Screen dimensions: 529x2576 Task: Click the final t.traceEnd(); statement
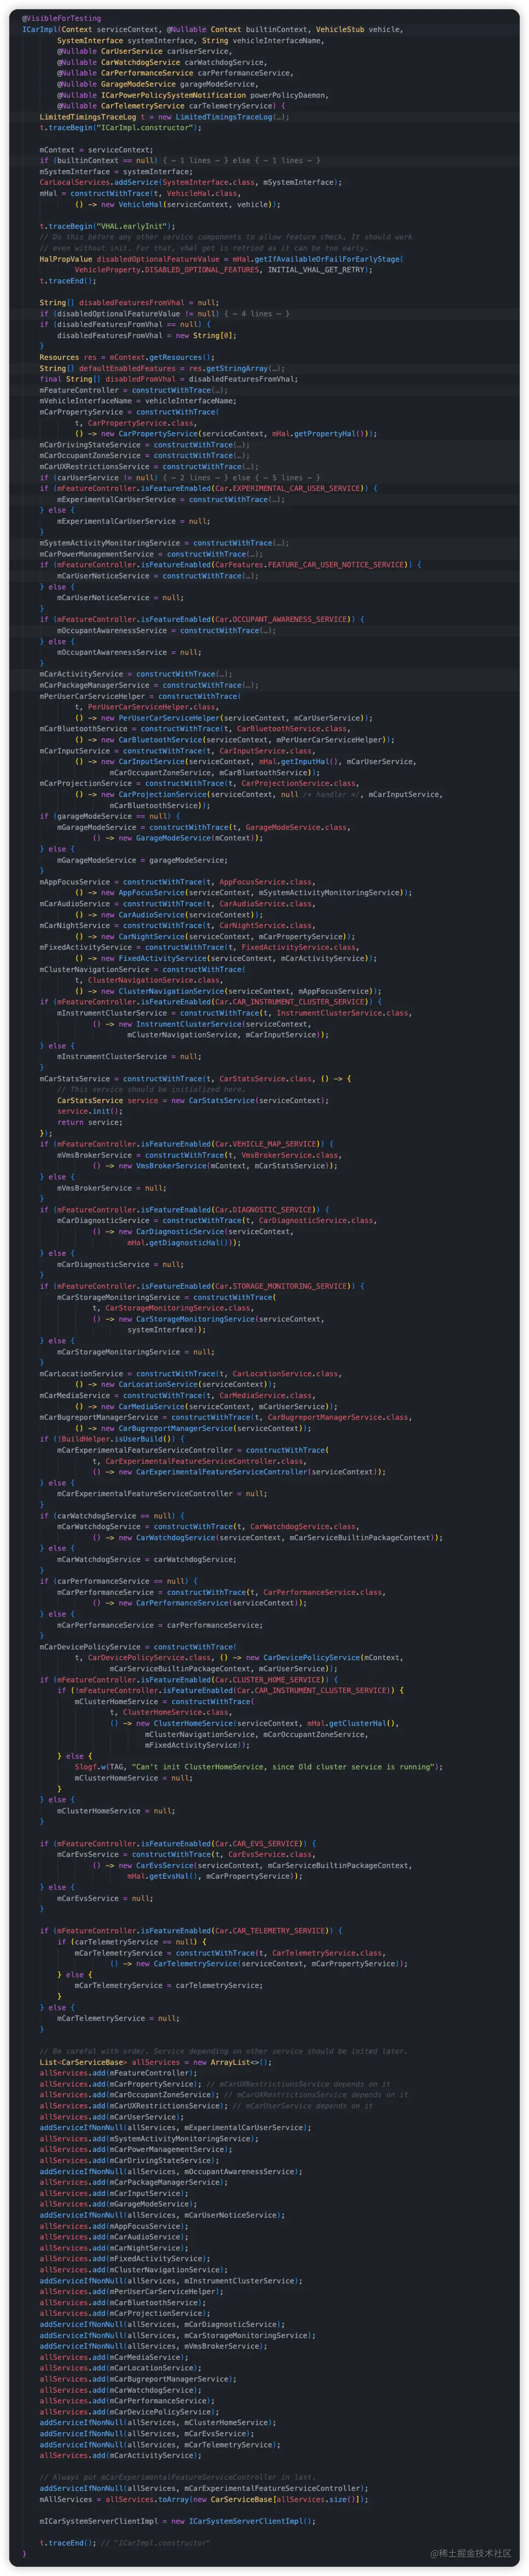pyautogui.click(x=68, y=2543)
